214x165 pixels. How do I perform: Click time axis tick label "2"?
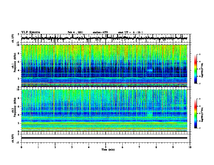pyautogui.click(x=55, y=147)
